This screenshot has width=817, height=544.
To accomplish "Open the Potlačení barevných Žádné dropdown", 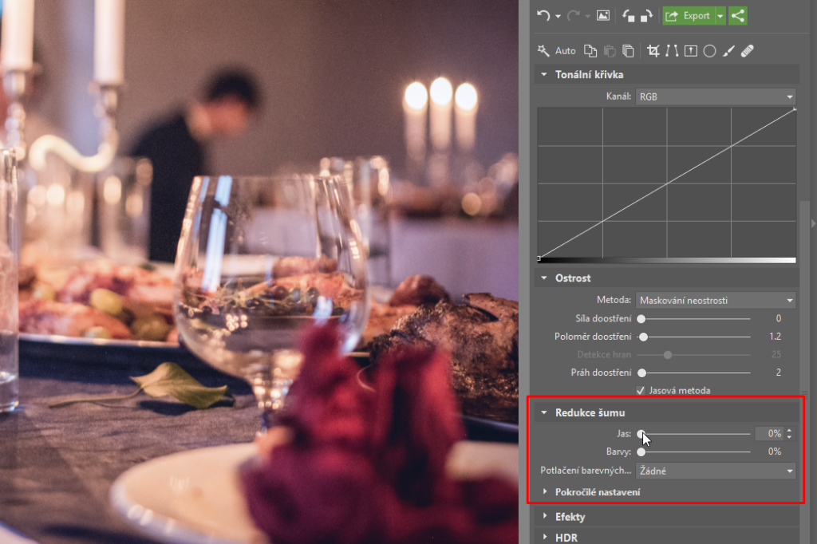I will pyautogui.click(x=716, y=471).
